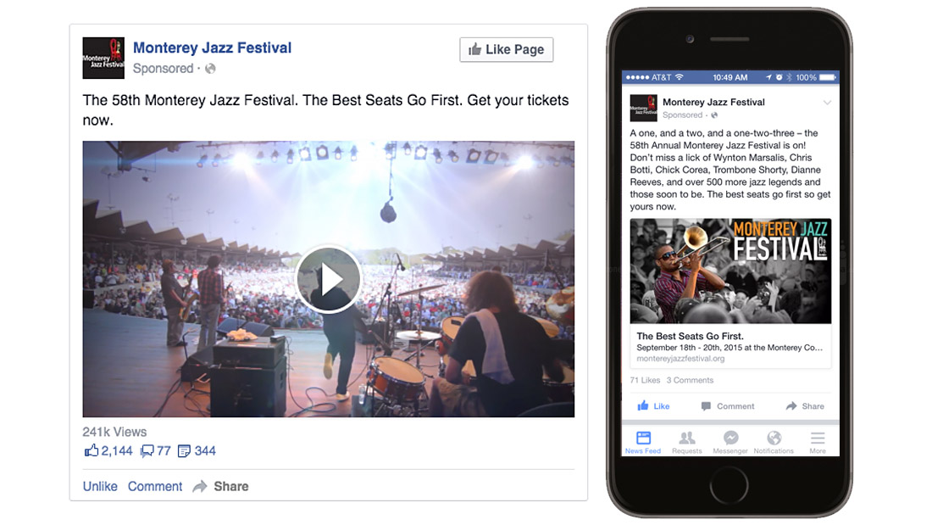The image size is (932, 525).
Task: Open Monterey Jazz Festival page title link
Action: pos(212,47)
